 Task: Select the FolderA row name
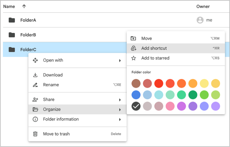[28, 20]
